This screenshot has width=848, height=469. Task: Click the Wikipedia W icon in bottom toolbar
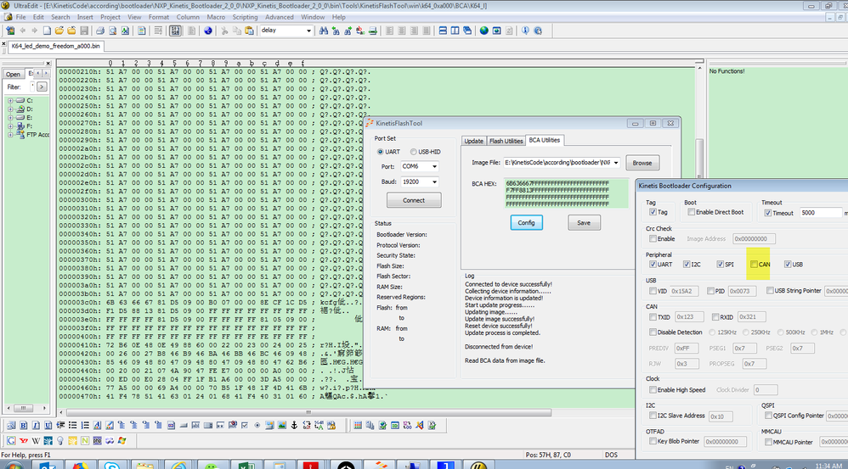[36, 441]
